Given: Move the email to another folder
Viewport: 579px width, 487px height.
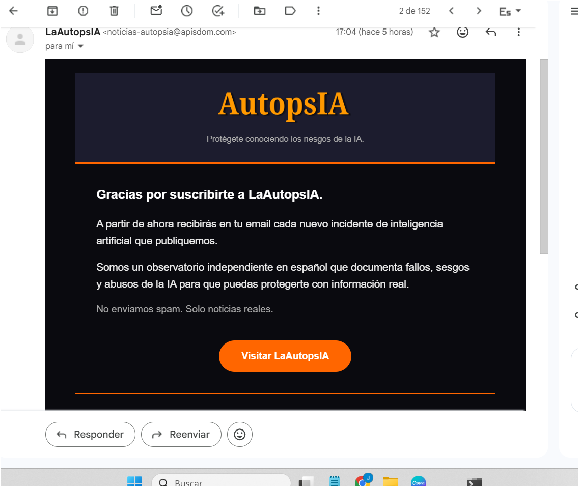Looking at the screenshot, I should [259, 10].
